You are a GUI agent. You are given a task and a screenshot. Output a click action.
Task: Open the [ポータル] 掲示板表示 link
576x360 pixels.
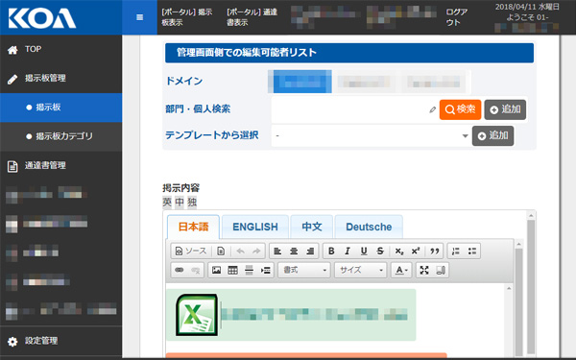tap(187, 17)
